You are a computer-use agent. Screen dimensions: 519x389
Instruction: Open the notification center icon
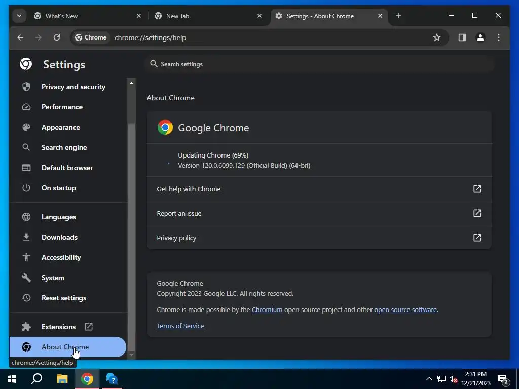coord(503,380)
